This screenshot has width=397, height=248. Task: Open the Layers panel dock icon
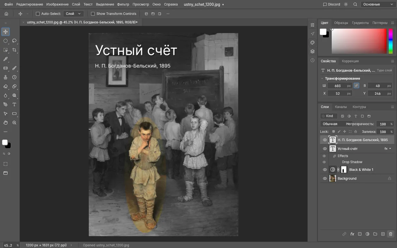312,51
